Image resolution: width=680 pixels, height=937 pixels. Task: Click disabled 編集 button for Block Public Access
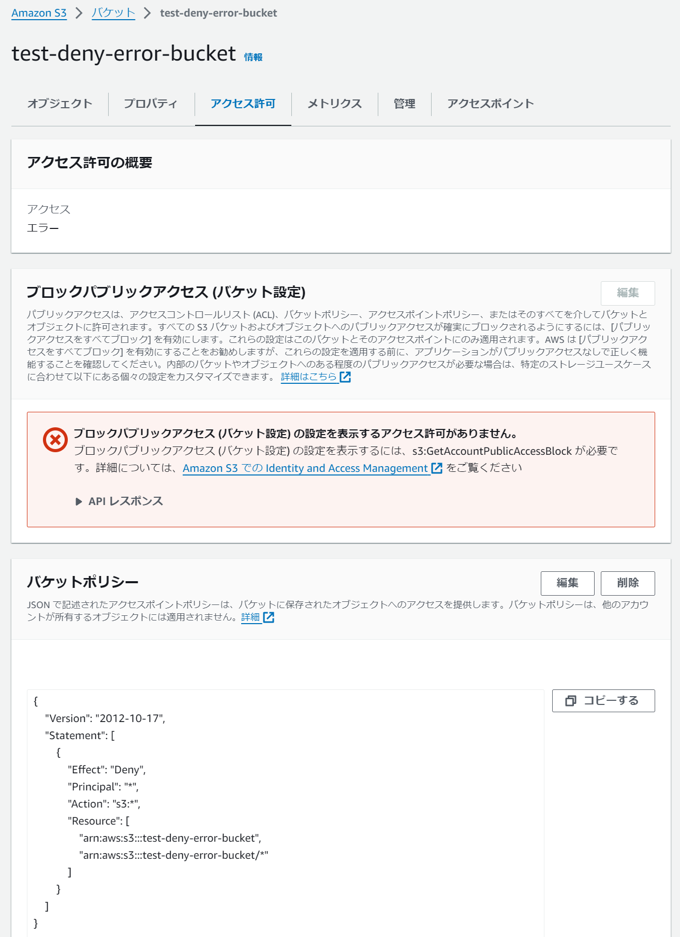[628, 293]
